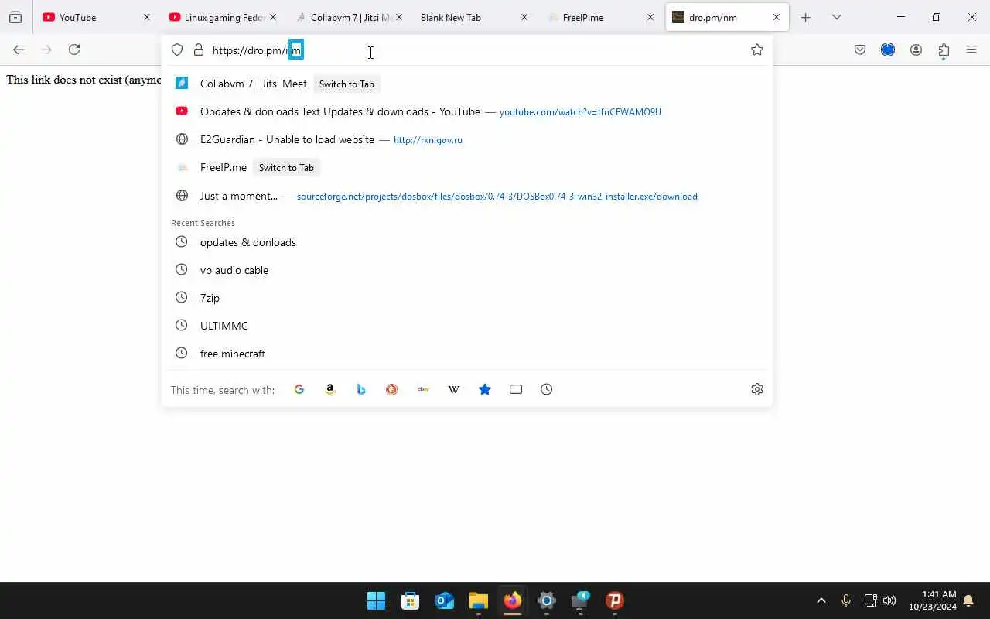
Task: Show hidden system tray icons chevron
Action: (x=821, y=600)
